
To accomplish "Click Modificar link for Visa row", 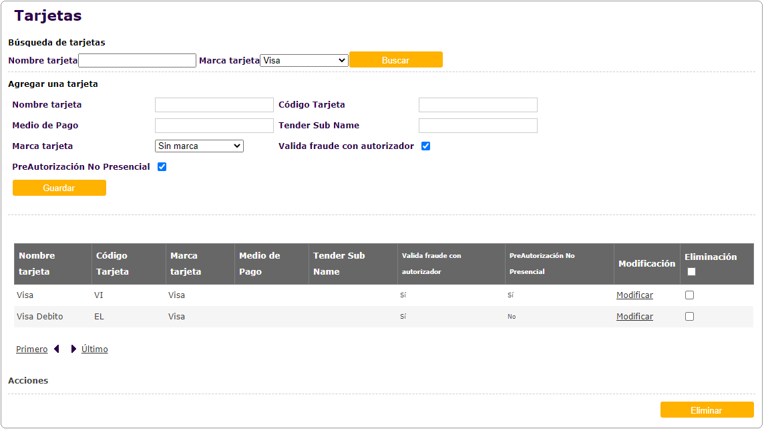I will (x=634, y=295).
